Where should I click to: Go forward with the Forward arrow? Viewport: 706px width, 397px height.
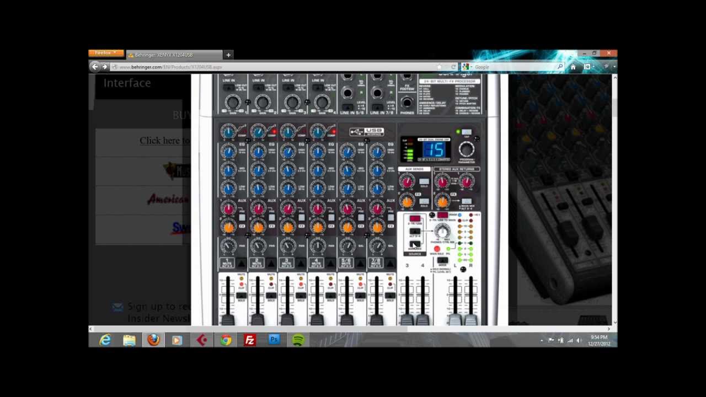[x=104, y=67]
